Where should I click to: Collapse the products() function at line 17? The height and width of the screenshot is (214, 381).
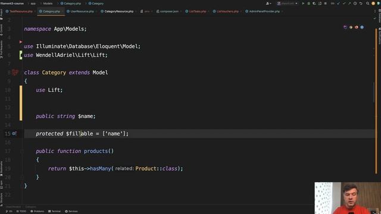coord(21,151)
